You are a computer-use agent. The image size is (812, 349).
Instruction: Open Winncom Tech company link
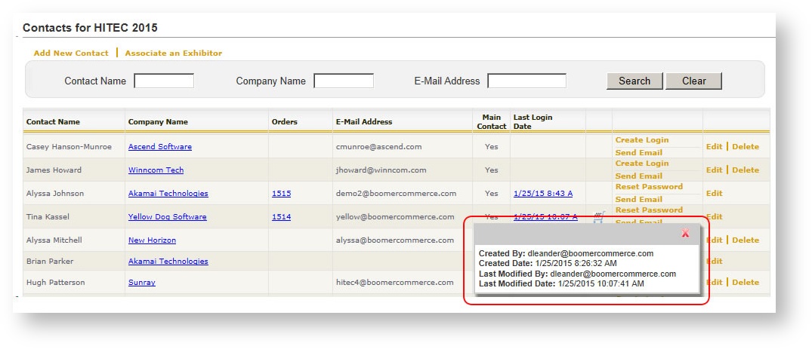tap(156, 170)
